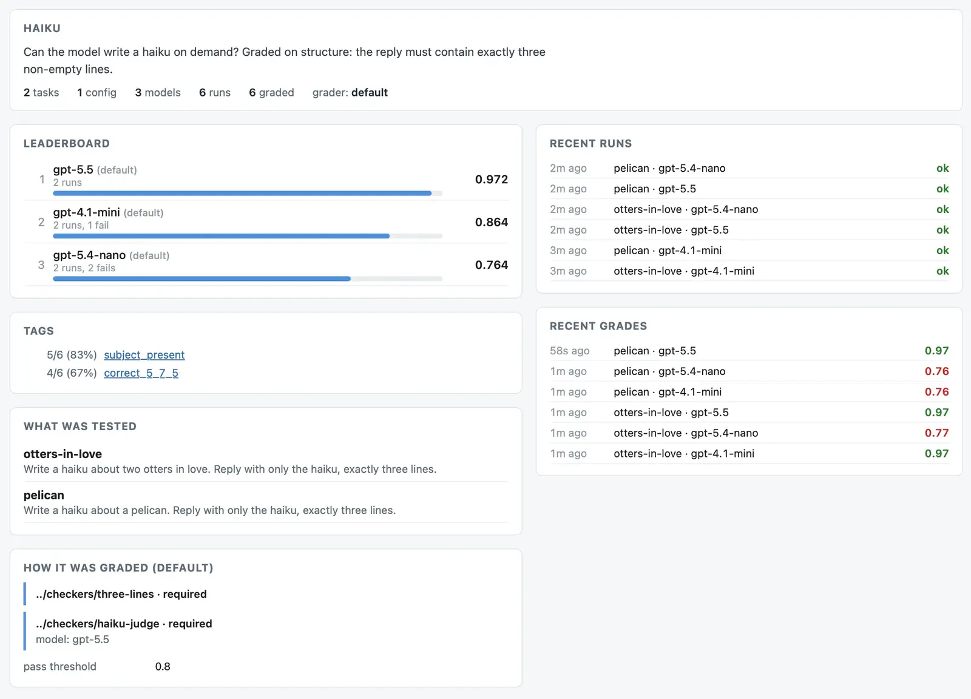Image resolution: width=971 pixels, height=699 pixels.
Task: Select the gpt-5.4-nano leaderboard entry name
Action: click(x=89, y=255)
